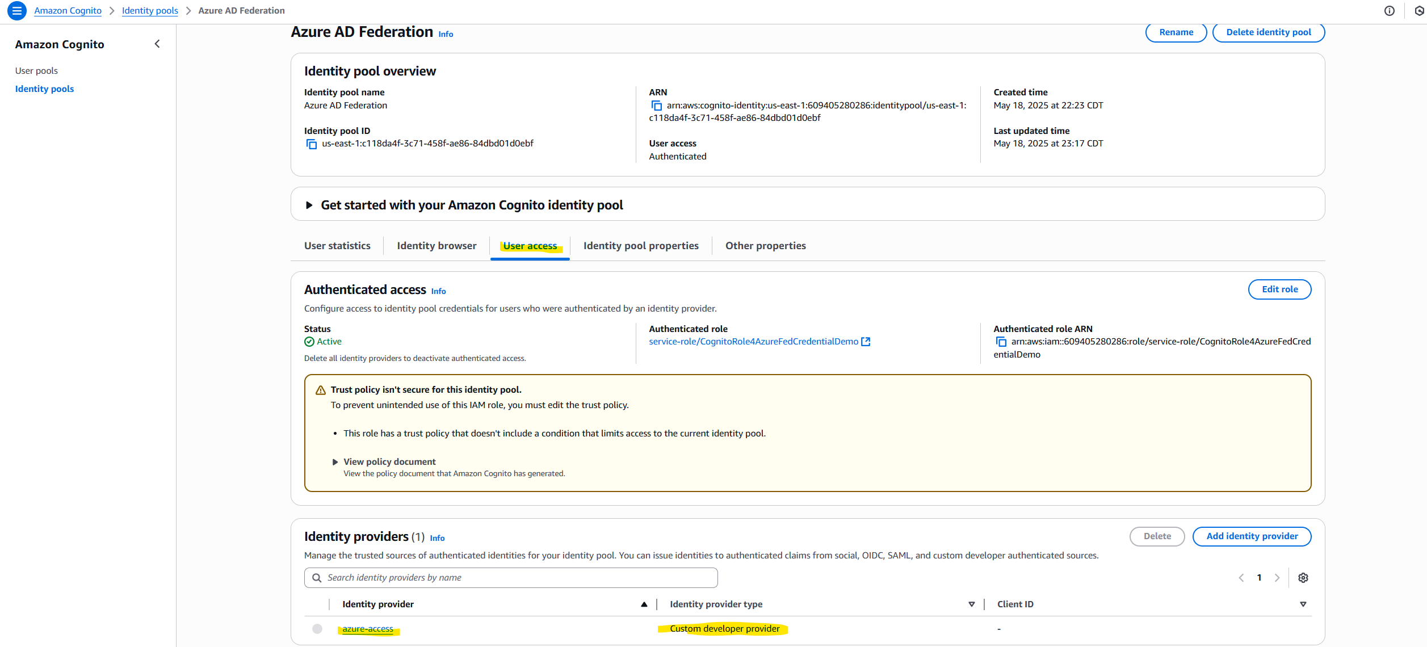Click Add identity provider button
The height and width of the screenshot is (647, 1427).
tap(1252, 536)
